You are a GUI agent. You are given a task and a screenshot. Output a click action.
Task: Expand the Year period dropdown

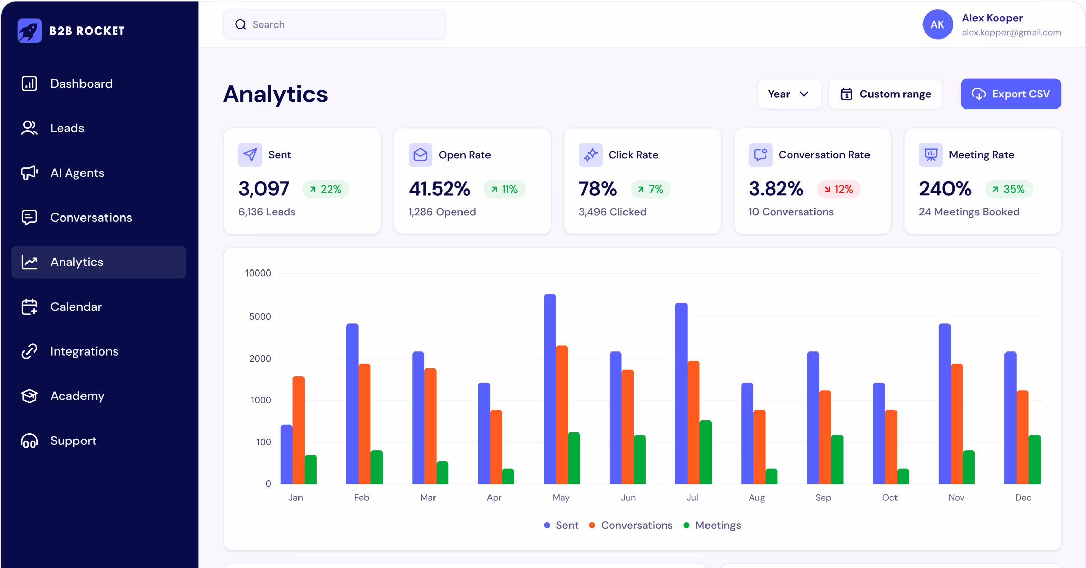pyautogui.click(x=789, y=94)
